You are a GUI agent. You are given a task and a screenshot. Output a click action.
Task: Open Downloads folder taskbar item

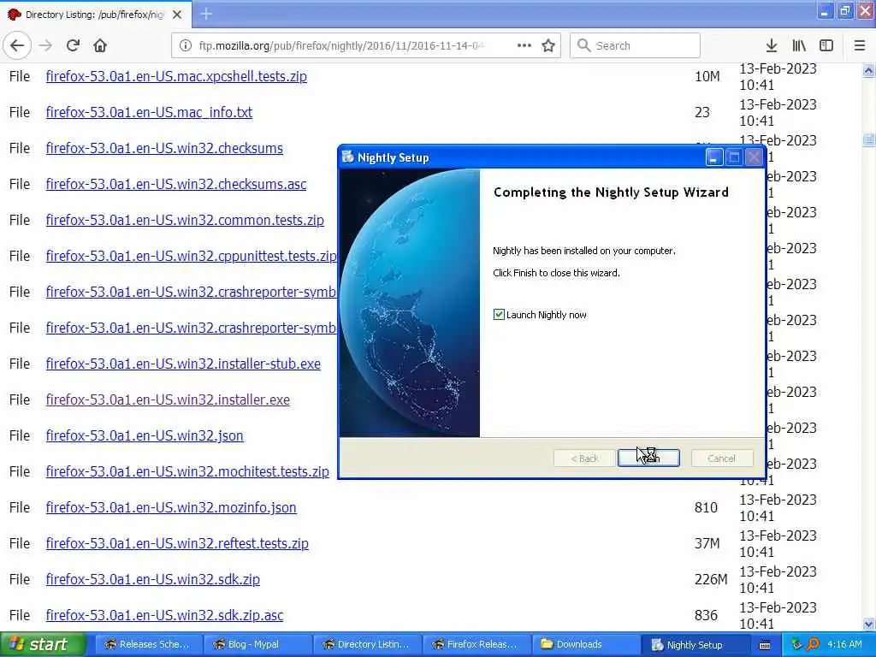585,644
